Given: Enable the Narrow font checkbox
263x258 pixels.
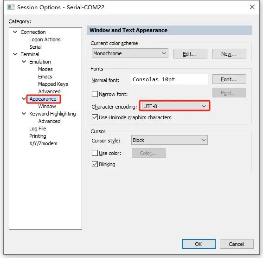Looking at the screenshot, I should [95, 94].
